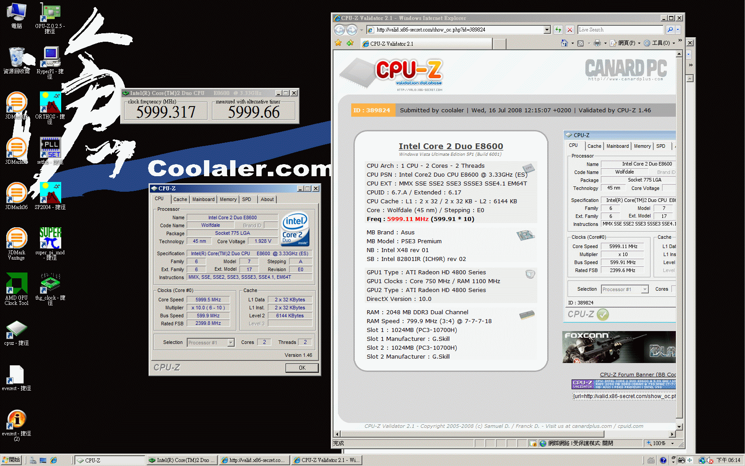The height and width of the screenshot is (466, 745).
Task: Launch the super_pi_mod desktop shortcut
Action: click(x=50, y=244)
